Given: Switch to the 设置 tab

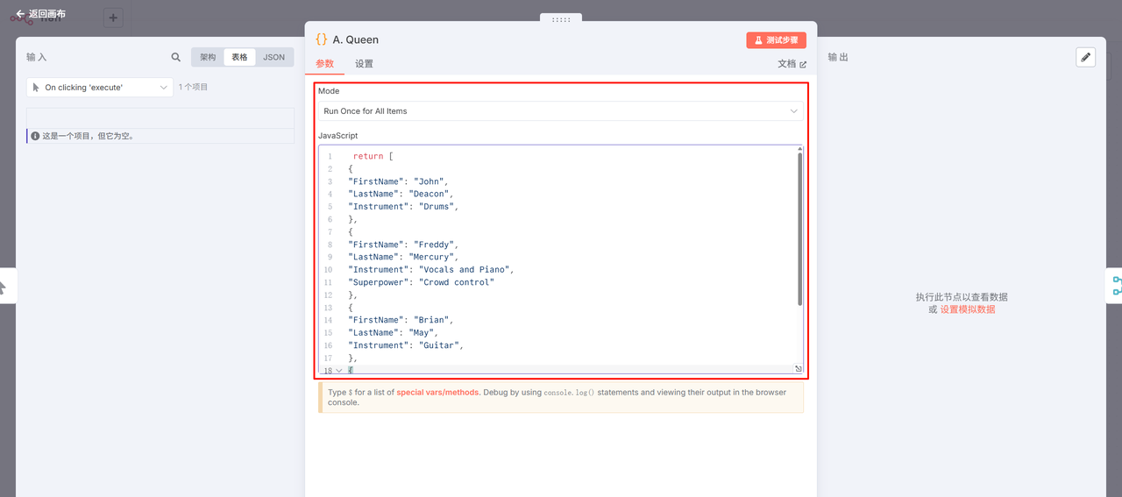Looking at the screenshot, I should (x=364, y=64).
